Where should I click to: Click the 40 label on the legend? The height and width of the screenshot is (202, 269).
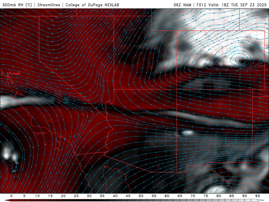pyautogui.click(x=115, y=196)
